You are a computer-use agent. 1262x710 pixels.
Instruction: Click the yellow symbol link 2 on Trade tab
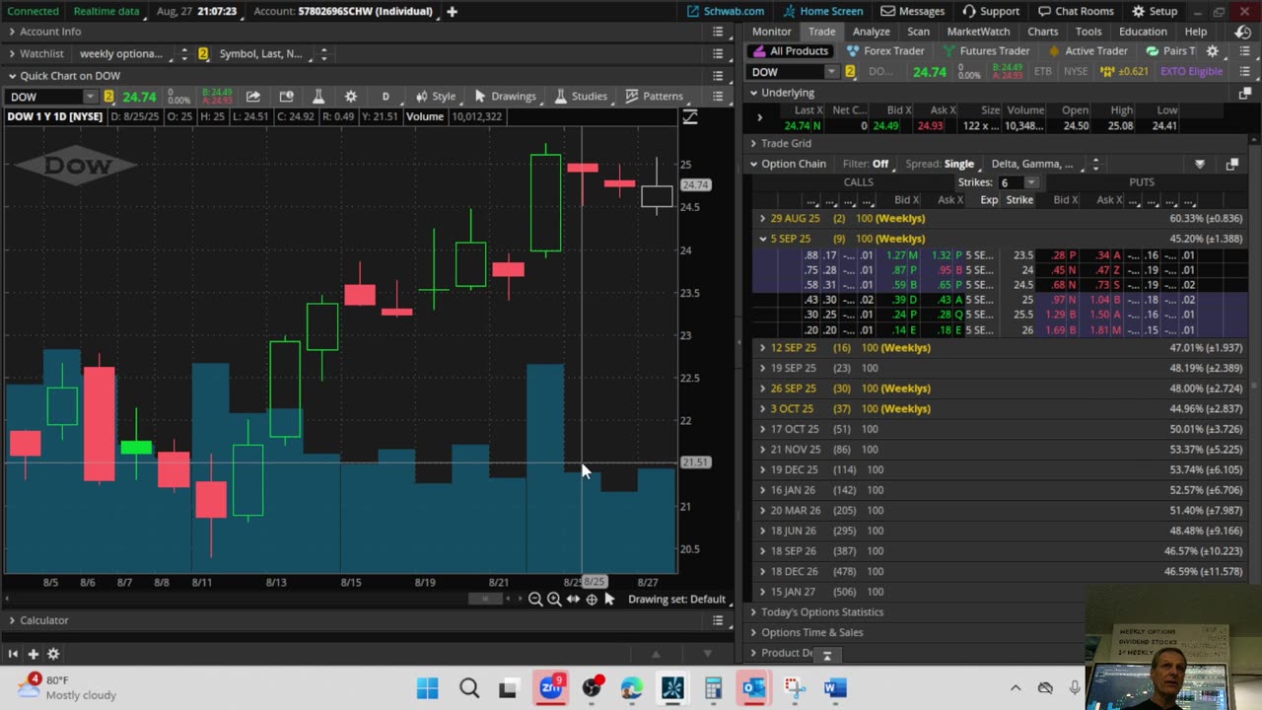[850, 72]
